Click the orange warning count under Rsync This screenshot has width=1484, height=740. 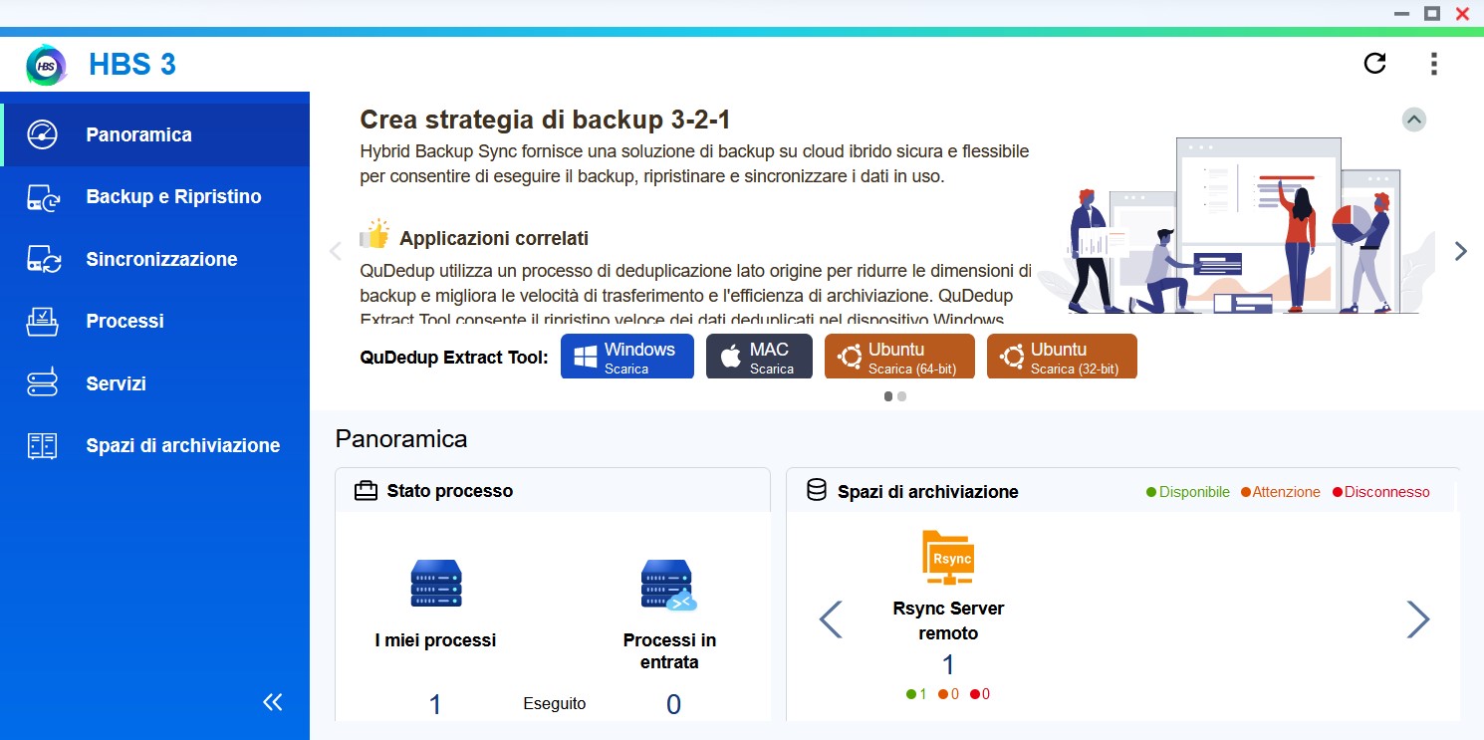click(948, 694)
